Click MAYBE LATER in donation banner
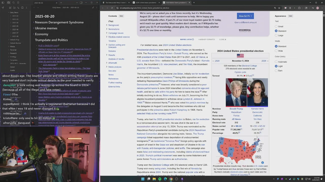 point(187,39)
